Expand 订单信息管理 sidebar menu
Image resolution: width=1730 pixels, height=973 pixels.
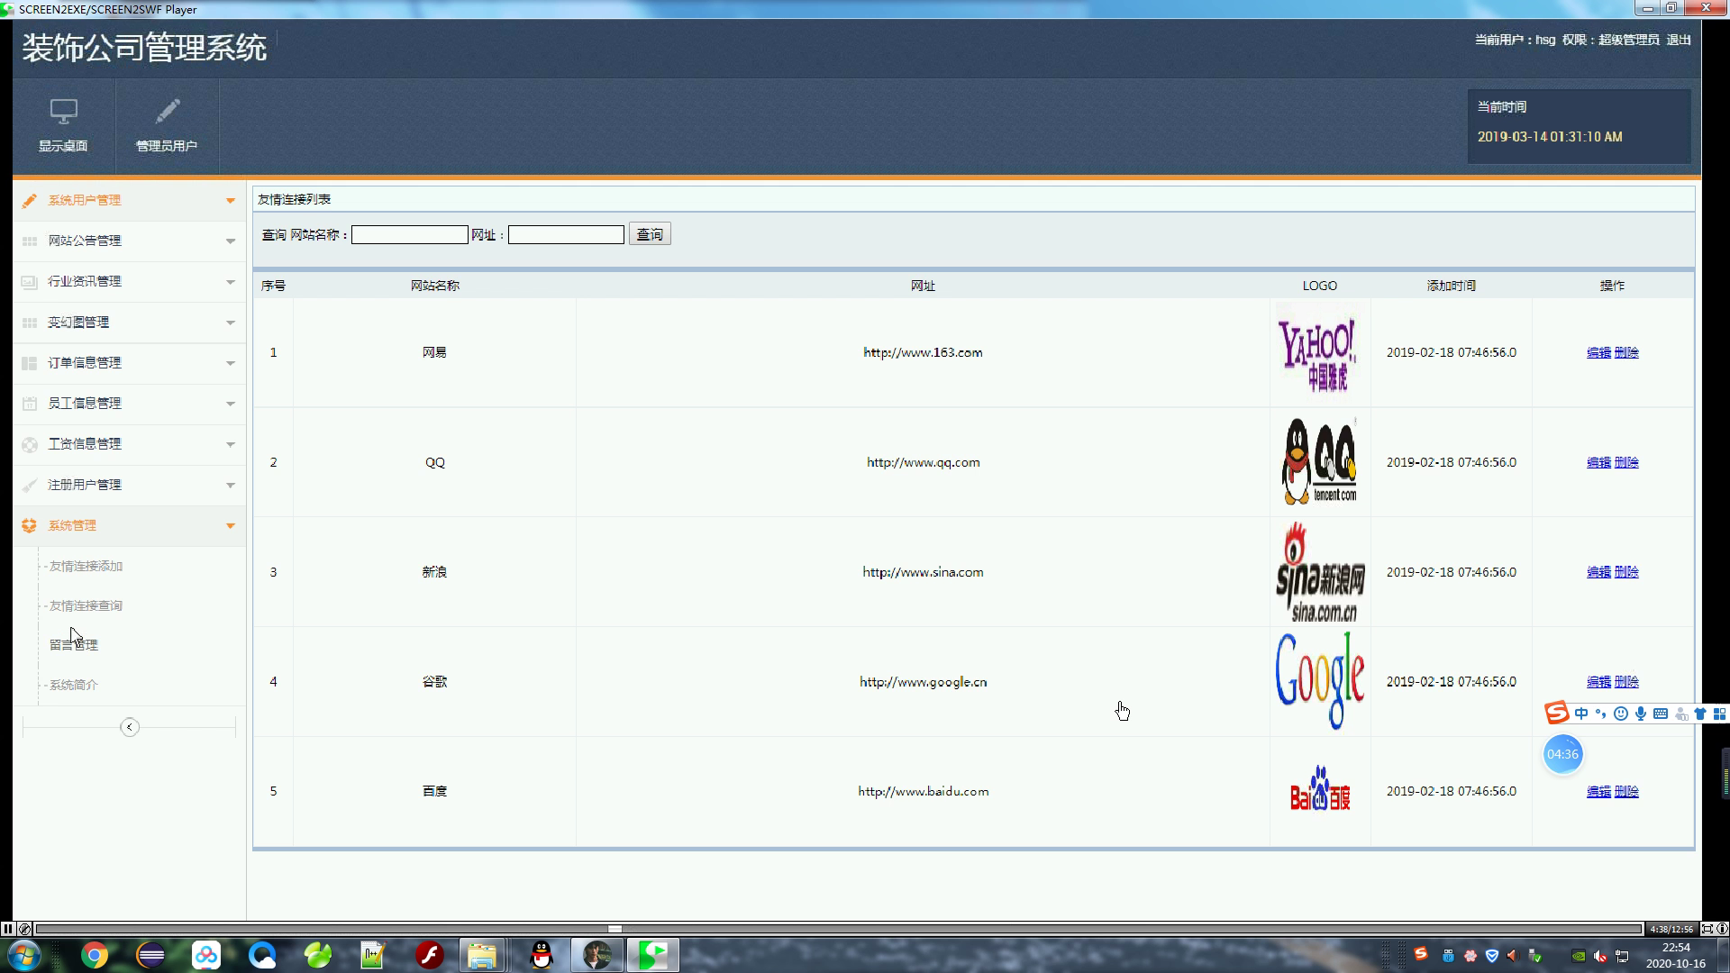[x=129, y=362]
